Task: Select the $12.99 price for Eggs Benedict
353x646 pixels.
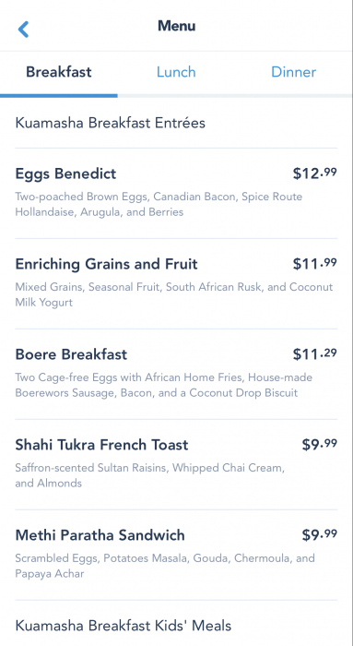Action: click(314, 173)
